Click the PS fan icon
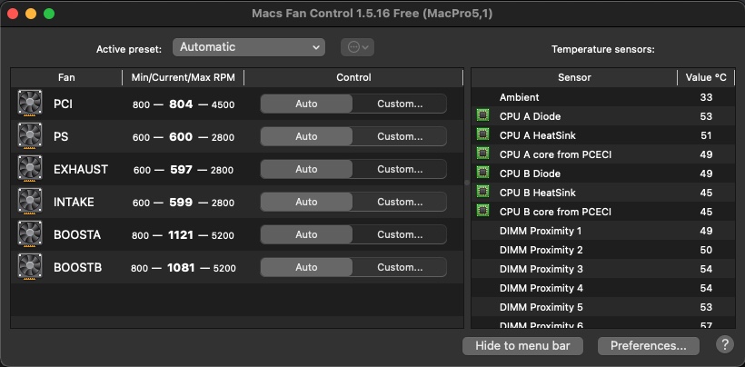This screenshot has width=745, height=367. click(30, 136)
